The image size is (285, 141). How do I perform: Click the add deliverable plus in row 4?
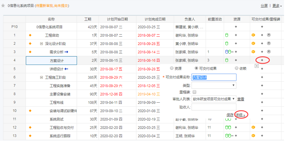pos(262,60)
